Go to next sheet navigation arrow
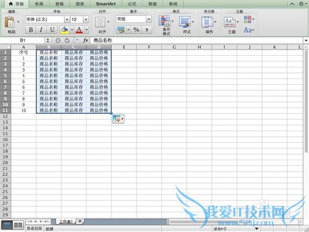Screen dimensions: 309x232 [41, 221]
